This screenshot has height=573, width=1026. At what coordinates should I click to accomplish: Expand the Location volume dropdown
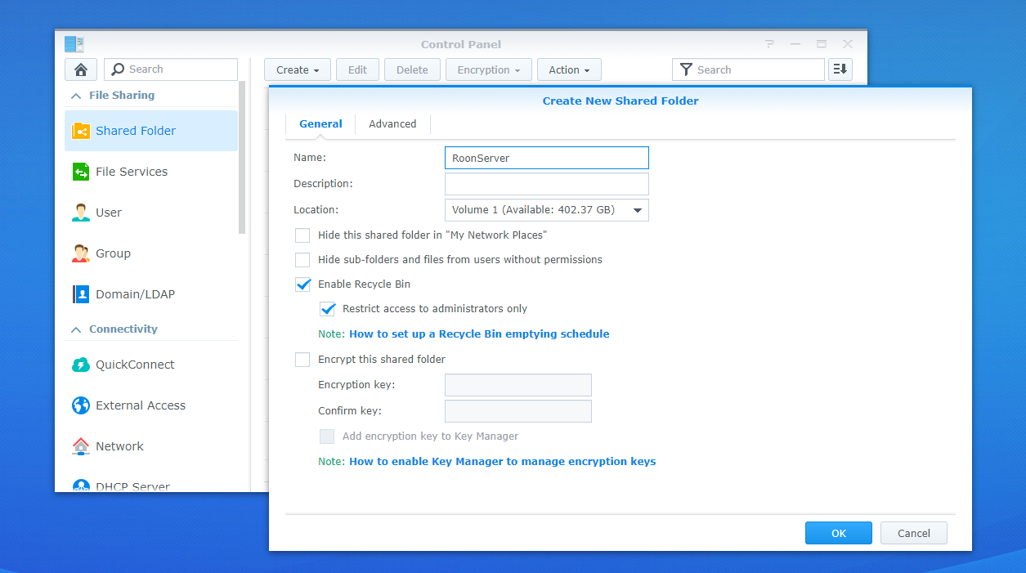[637, 210]
